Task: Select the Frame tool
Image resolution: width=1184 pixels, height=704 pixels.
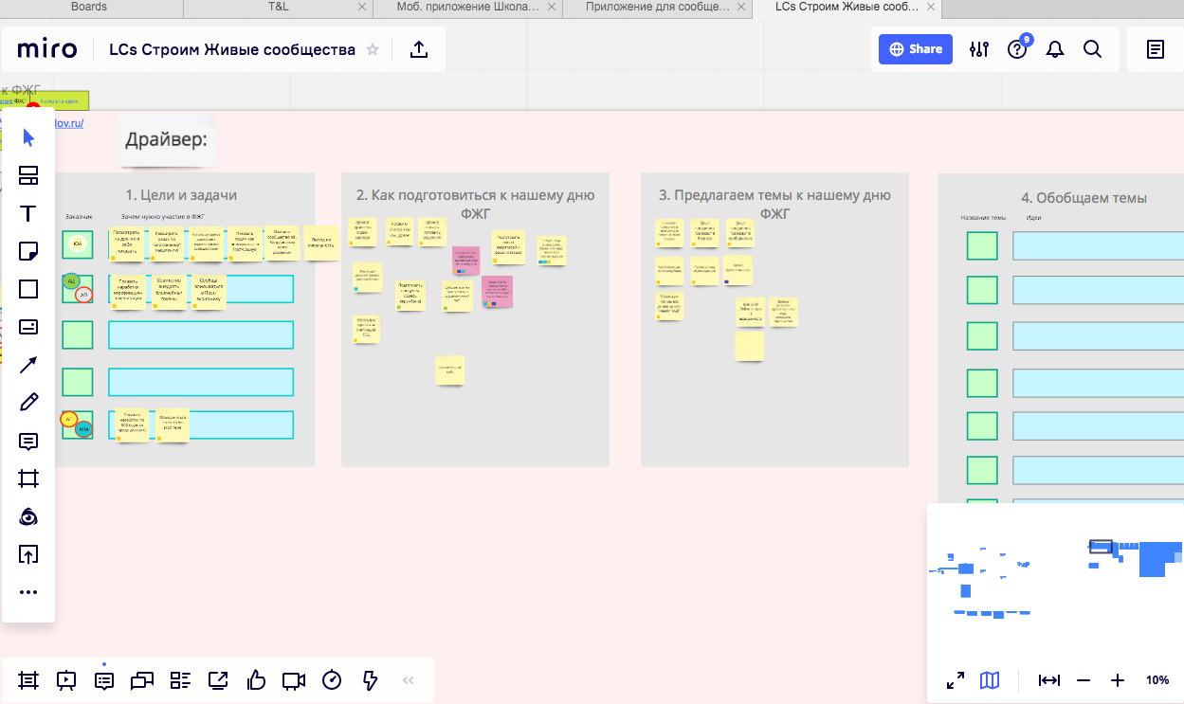Action: pyautogui.click(x=28, y=478)
